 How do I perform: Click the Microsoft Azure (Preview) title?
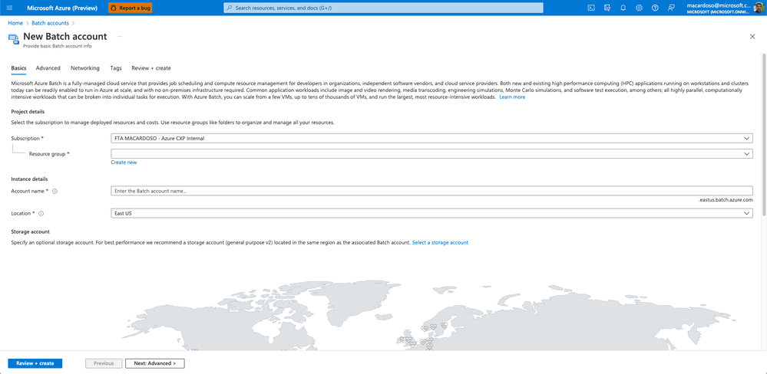[x=61, y=8]
